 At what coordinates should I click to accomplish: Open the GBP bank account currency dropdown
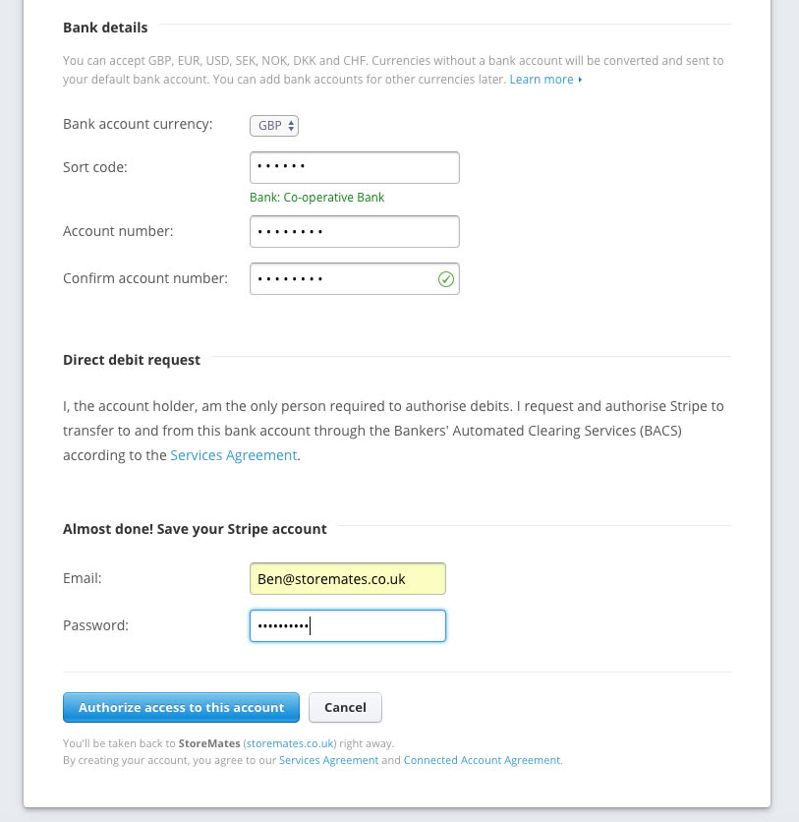click(274, 126)
